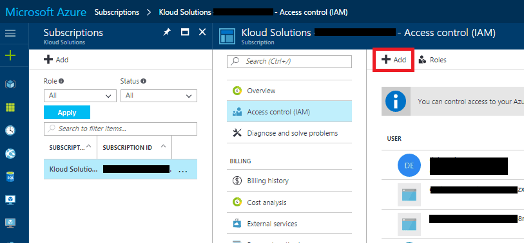Click the green plus New resource icon

[x=11, y=55]
